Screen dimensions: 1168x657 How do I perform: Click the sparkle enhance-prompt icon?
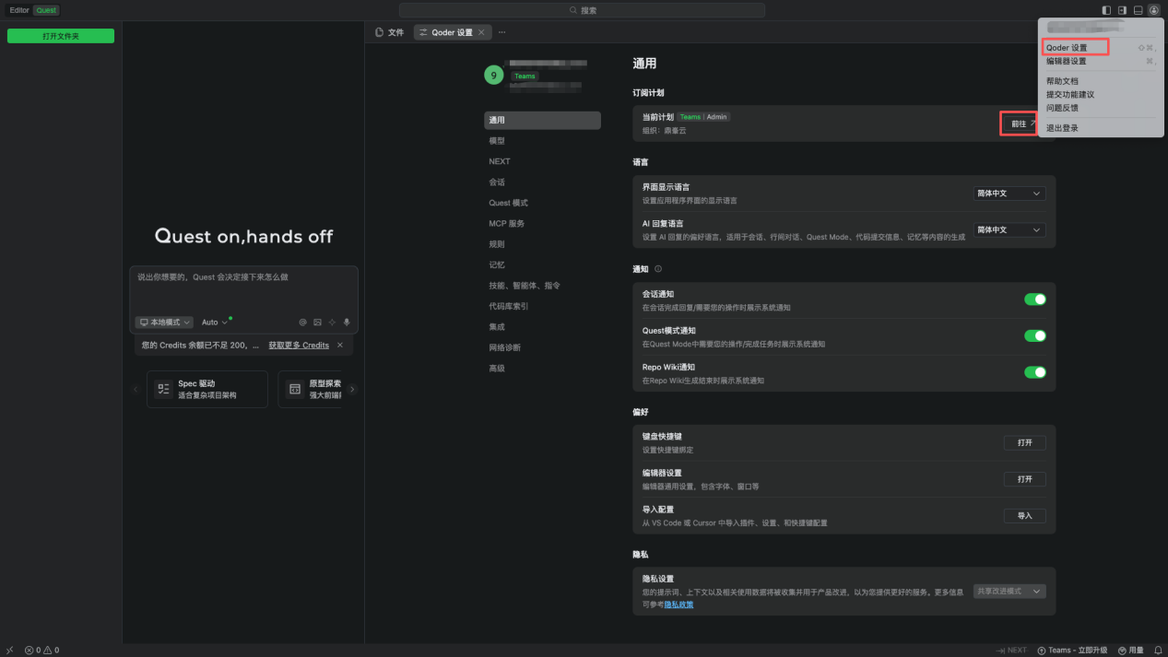point(332,323)
